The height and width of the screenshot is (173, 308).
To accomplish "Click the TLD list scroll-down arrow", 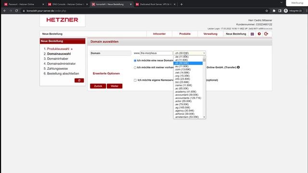I will [204, 117].
